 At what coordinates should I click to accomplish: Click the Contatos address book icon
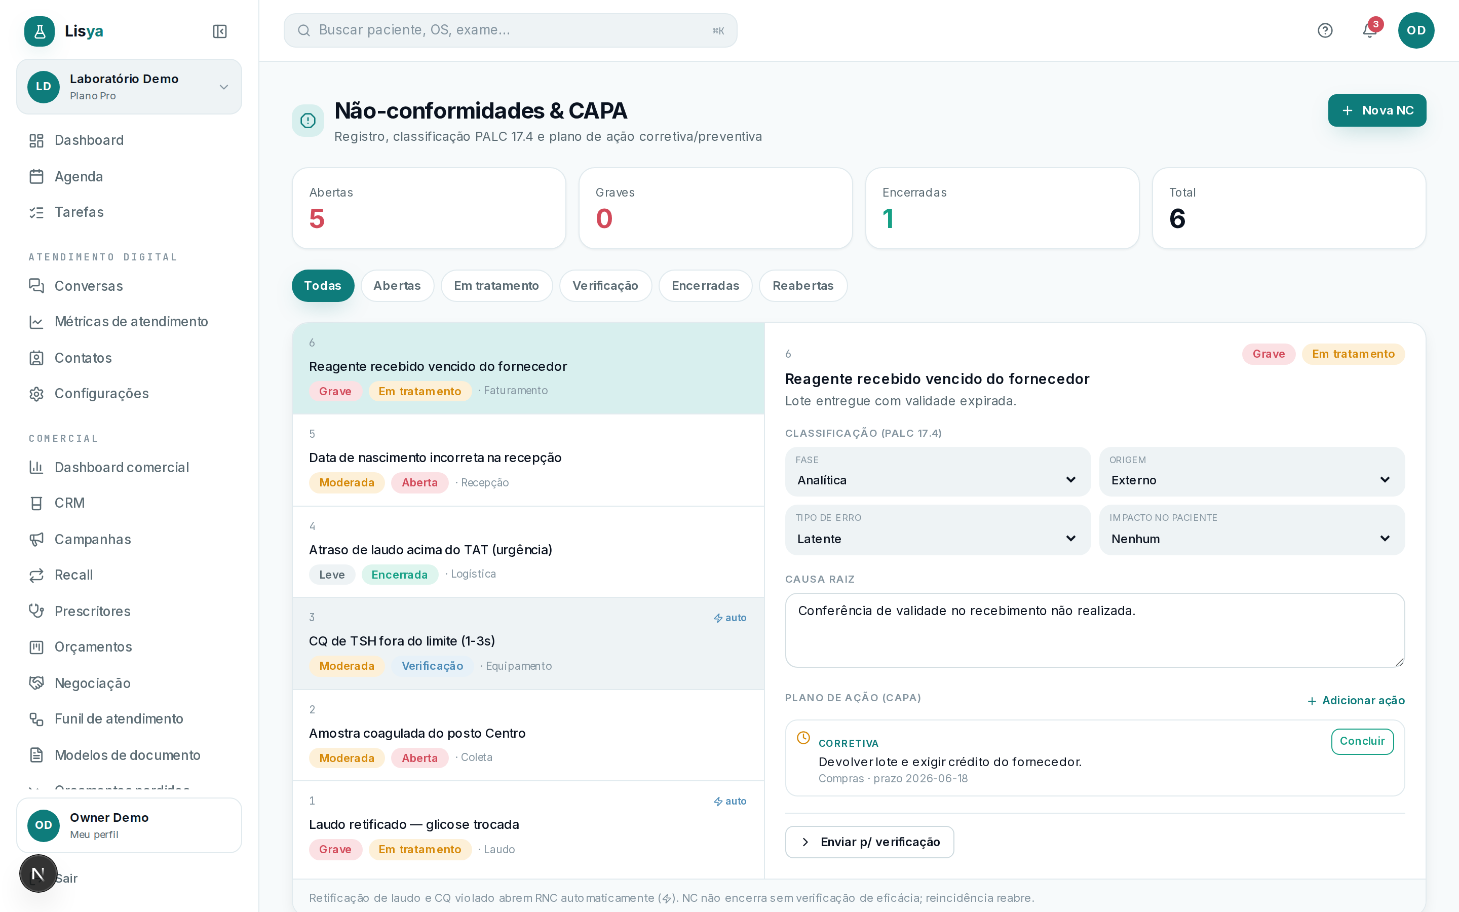36,358
